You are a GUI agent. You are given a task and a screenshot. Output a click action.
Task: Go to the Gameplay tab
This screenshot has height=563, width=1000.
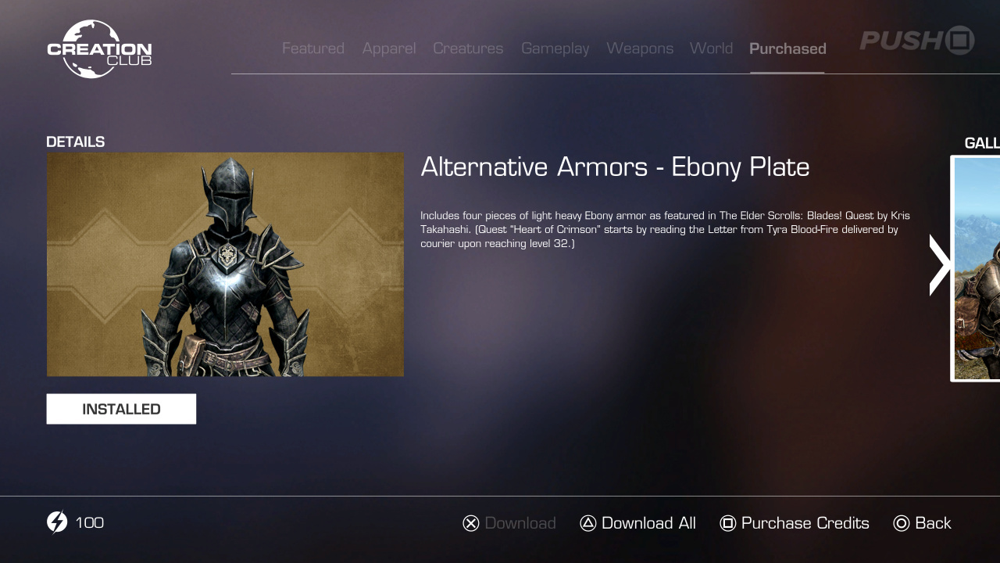coord(555,48)
